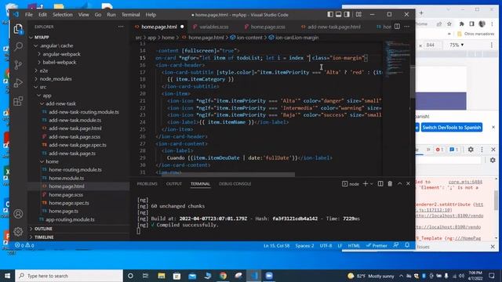Screen dimensions: 502x282
Task: Toggle primary side bar layout icon
Action: [330, 14]
